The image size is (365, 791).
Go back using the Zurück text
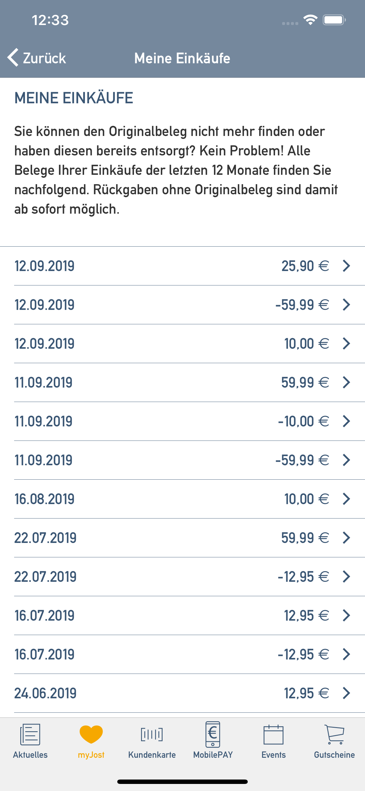[44, 58]
